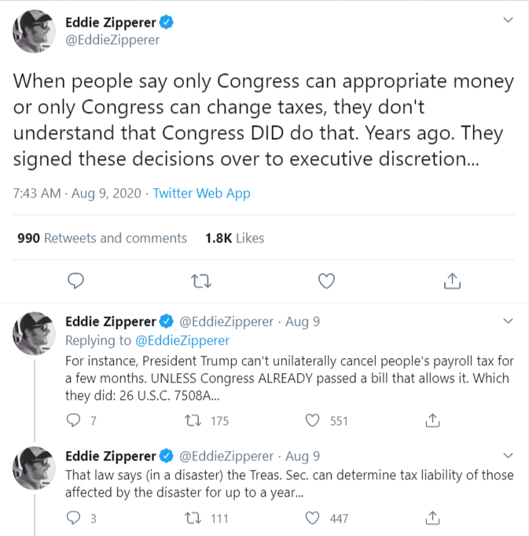This screenshot has width=529, height=536.
Task: Share the Treas. Sec. disaster tweet
Action: (432, 518)
